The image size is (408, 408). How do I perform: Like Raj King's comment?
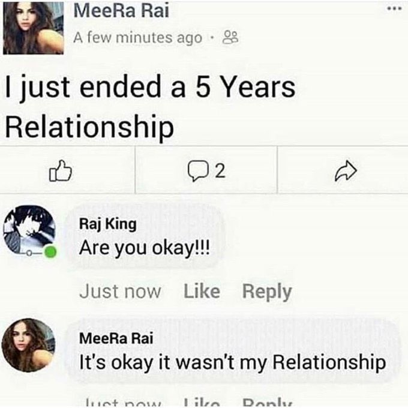click(x=202, y=292)
